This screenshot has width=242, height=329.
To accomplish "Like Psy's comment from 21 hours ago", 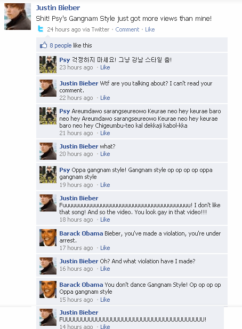I will [105, 133].
